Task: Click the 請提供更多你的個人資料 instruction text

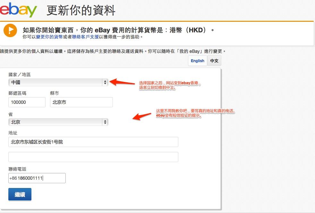Action: coord(113,51)
